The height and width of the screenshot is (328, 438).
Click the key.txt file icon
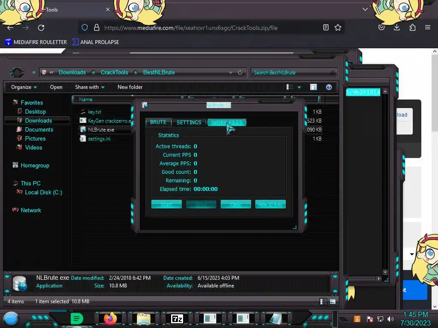click(x=83, y=112)
